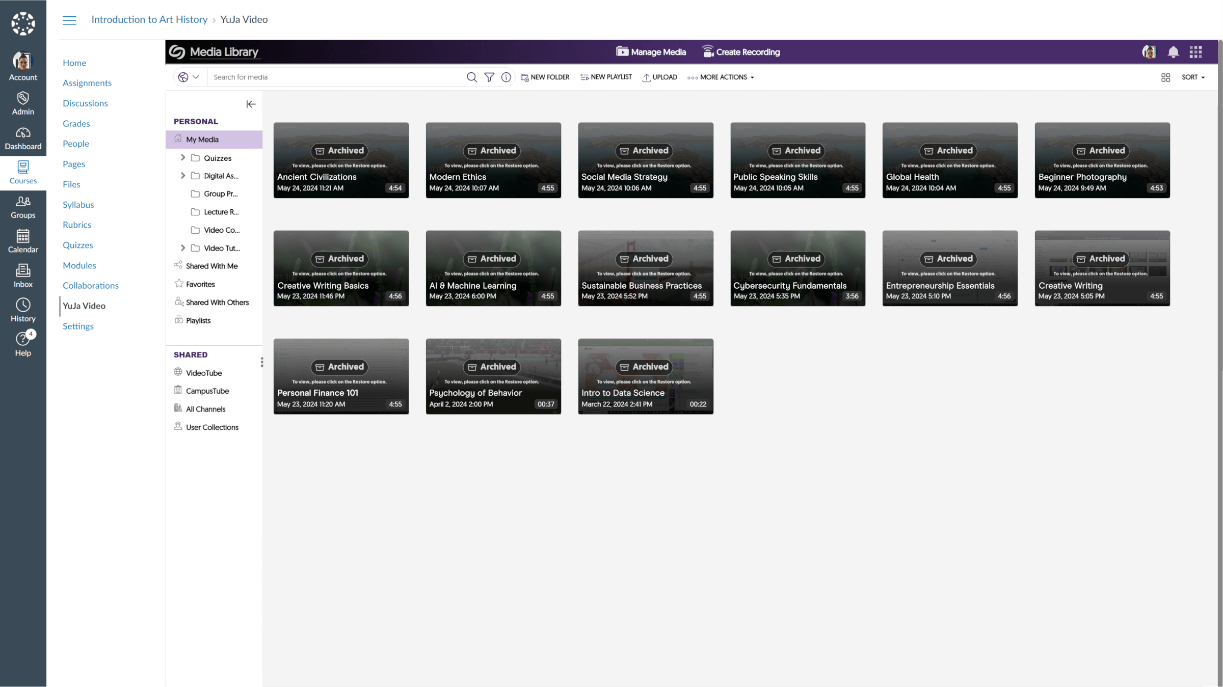This screenshot has height=687, width=1223.
Task: Click the NEW PLAYLIST button
Action: coord(606,77)
